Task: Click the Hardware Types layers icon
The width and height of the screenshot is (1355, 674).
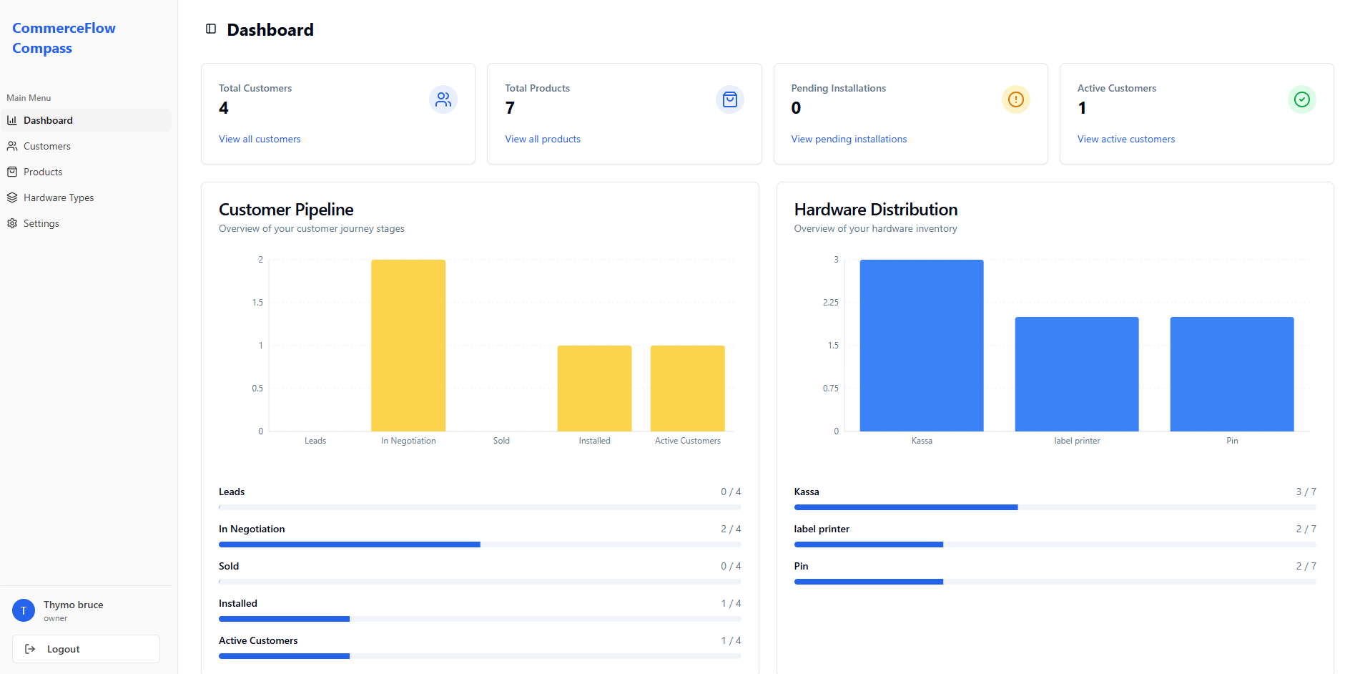Action: pyautogui.click(x=12, y=197)
